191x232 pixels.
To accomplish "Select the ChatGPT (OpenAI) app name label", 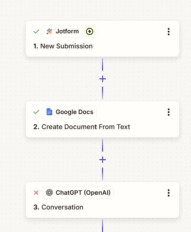I will pyautogui.click(x=83, y=193).
